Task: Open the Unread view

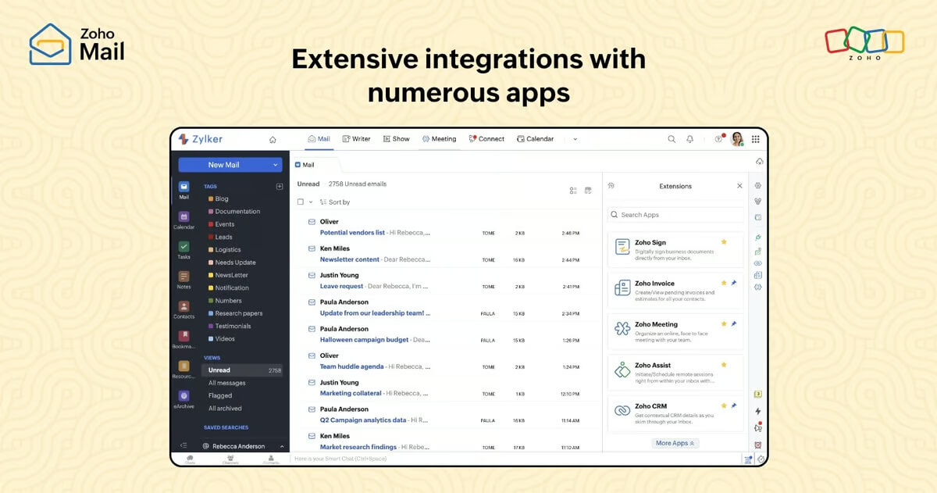Action: point(242,370)
